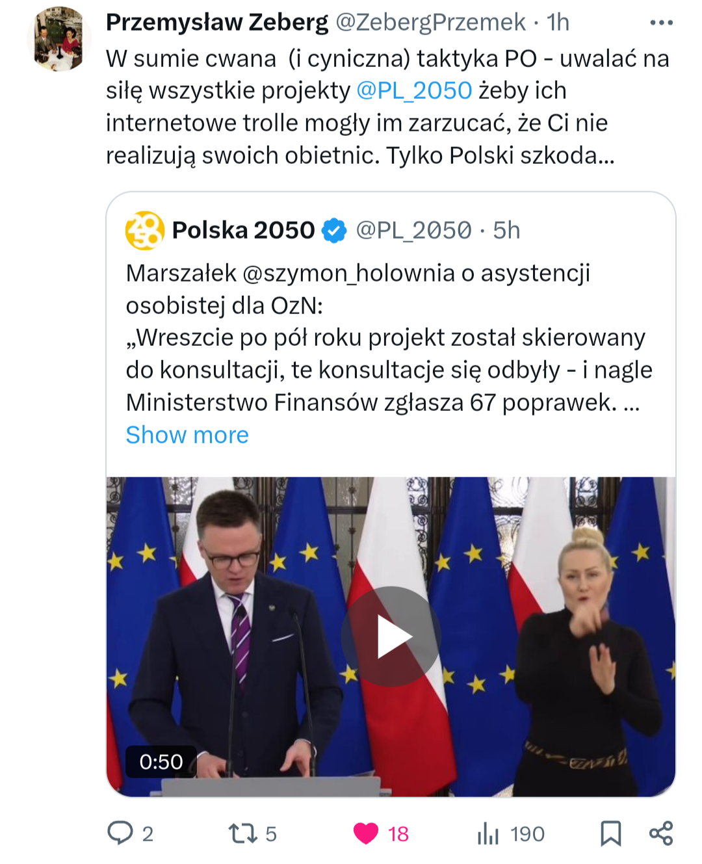Play the embedded video

[391, 636]
